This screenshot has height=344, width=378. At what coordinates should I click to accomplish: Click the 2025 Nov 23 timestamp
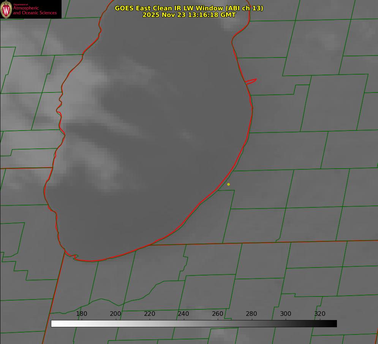click(x=189, y=15)
